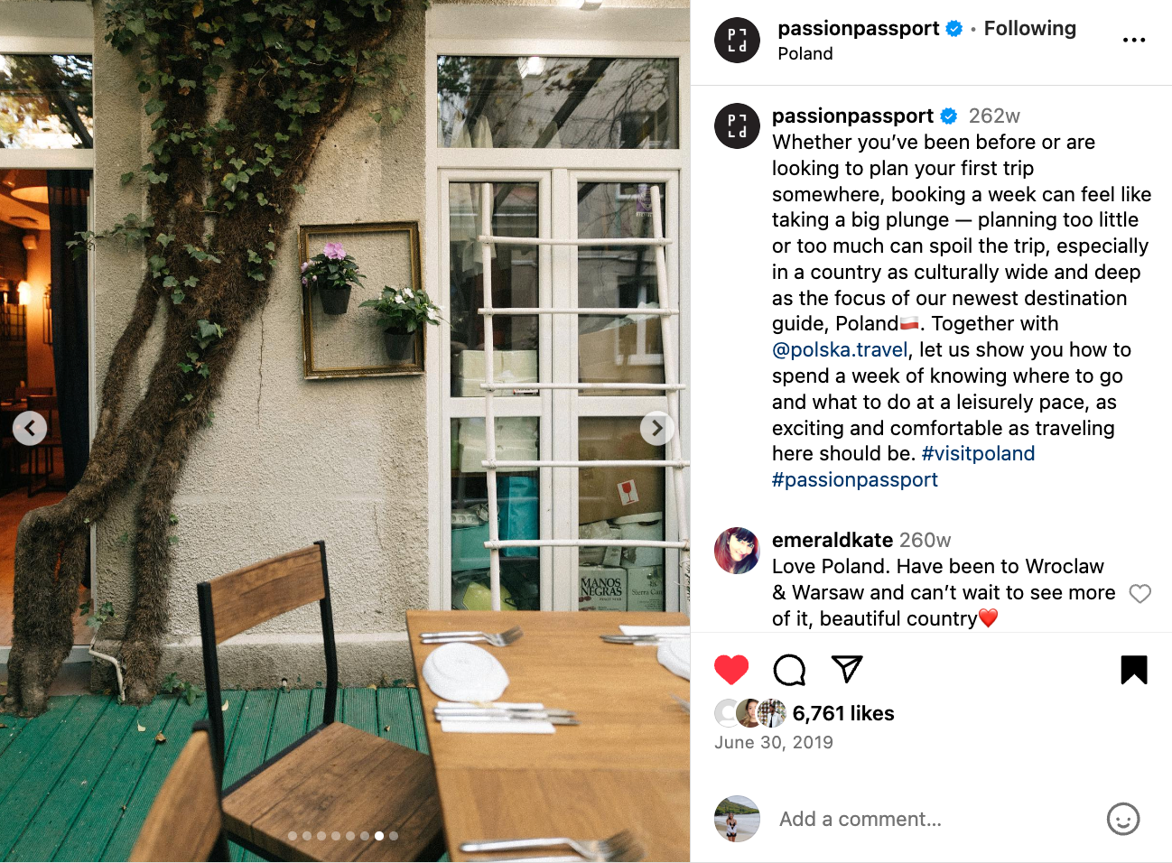Open the #visitpoland hashtag

(978, 453)
